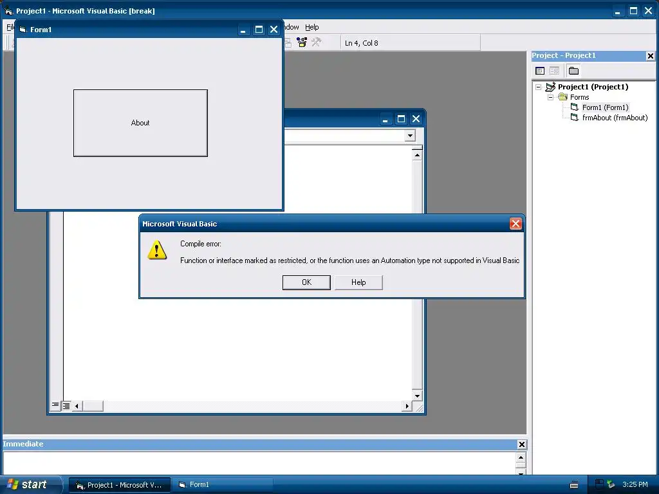Click the Form1 form icon in project tree

pyautogui.click(x=575, y=107)
